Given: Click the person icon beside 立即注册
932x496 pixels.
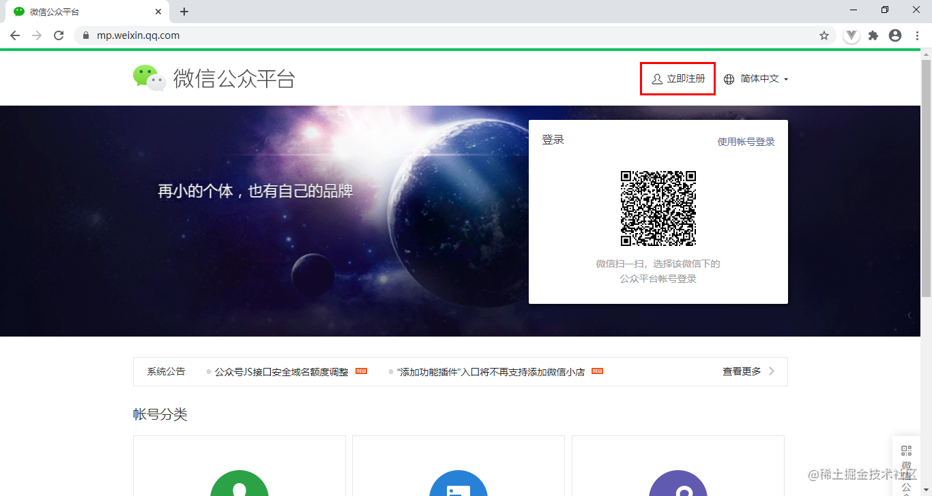Looking at the screenshot, I should [x=656, y=78].
